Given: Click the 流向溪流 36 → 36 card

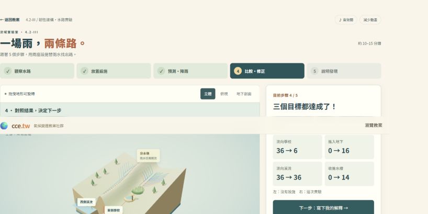Looking at the screenshot, I should pyautogui.click(x=298, y=174).
